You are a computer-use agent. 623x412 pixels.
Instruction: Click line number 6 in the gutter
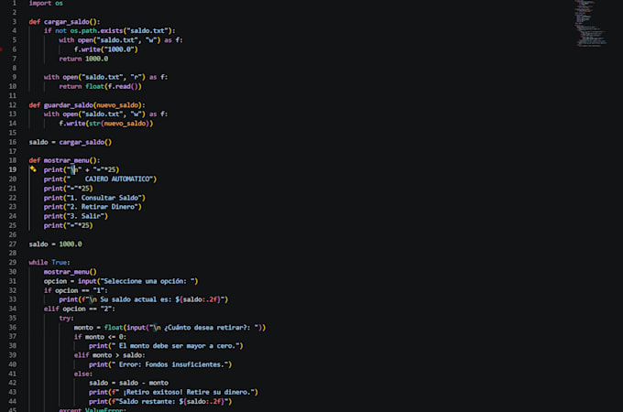(15, 49)
